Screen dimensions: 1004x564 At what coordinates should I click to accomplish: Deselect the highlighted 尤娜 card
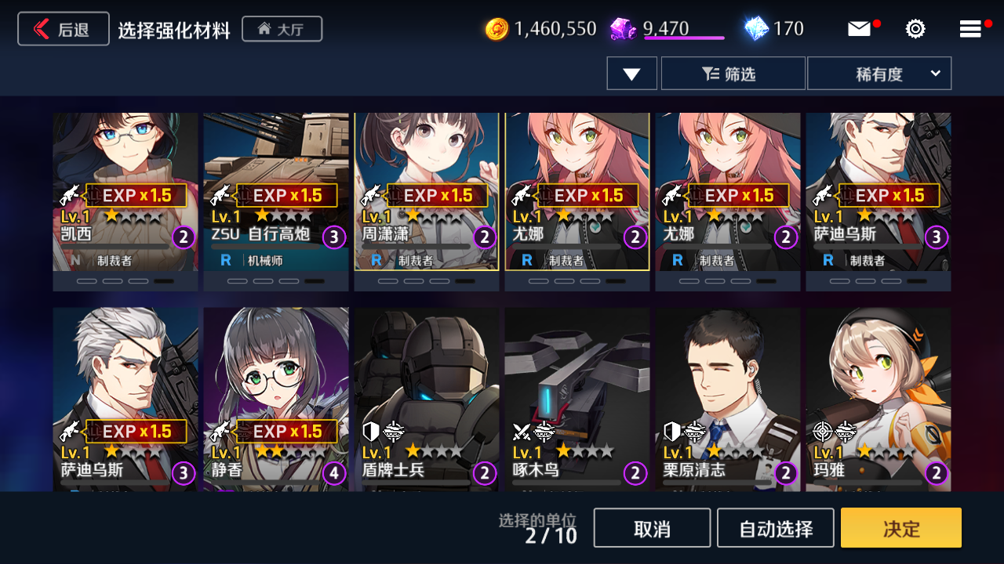tap(577, 202)
